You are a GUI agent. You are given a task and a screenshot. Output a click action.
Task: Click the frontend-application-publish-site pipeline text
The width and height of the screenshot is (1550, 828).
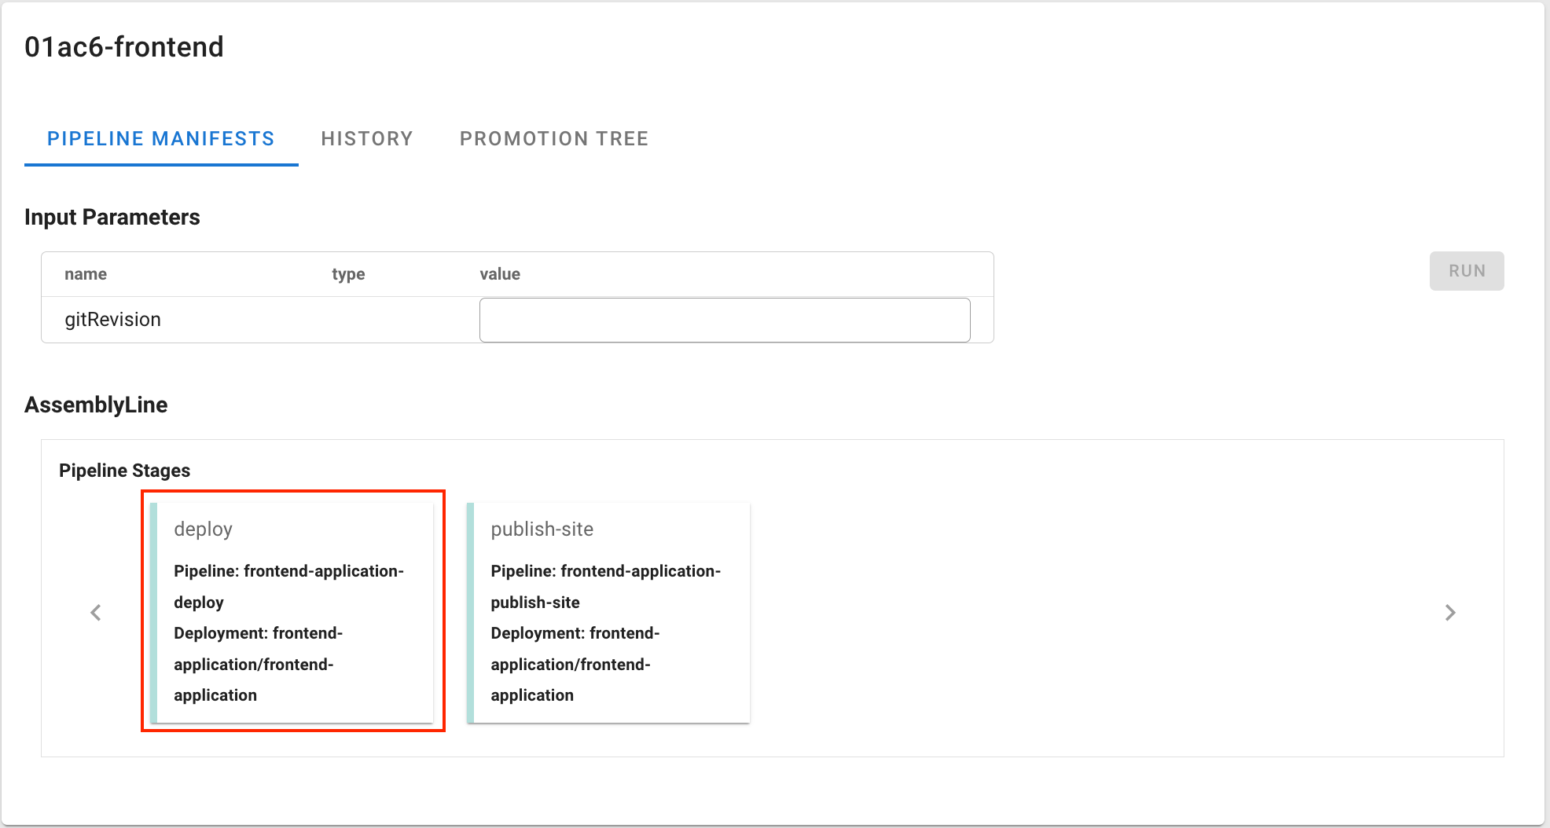[605, 586]
